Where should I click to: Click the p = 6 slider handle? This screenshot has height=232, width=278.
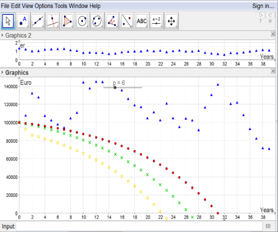click(x=115, y=88)
